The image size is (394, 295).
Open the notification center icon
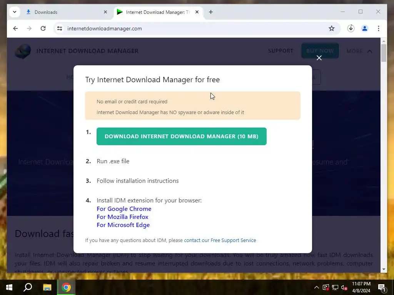coord(382,287)
